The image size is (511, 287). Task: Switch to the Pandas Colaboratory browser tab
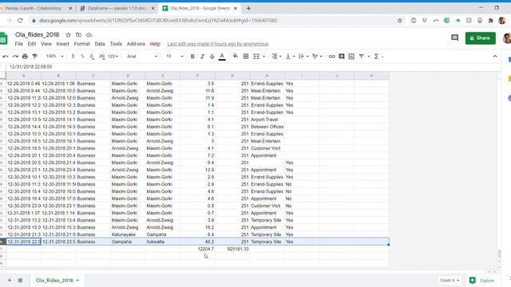click(x=36, y=8)
